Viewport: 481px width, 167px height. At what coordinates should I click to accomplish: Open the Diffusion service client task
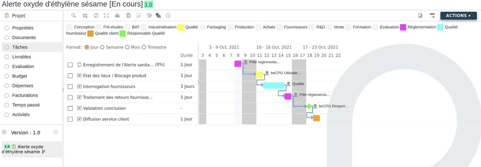[x=106, y=119]
